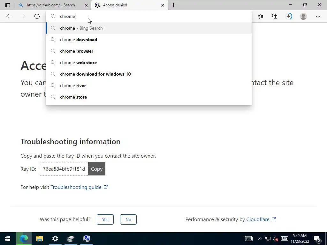Image resolution: width=327 pixels, height=245 pixels.
Task: Answer Yes to page helpful question
Action: click(x=105, y=219)
